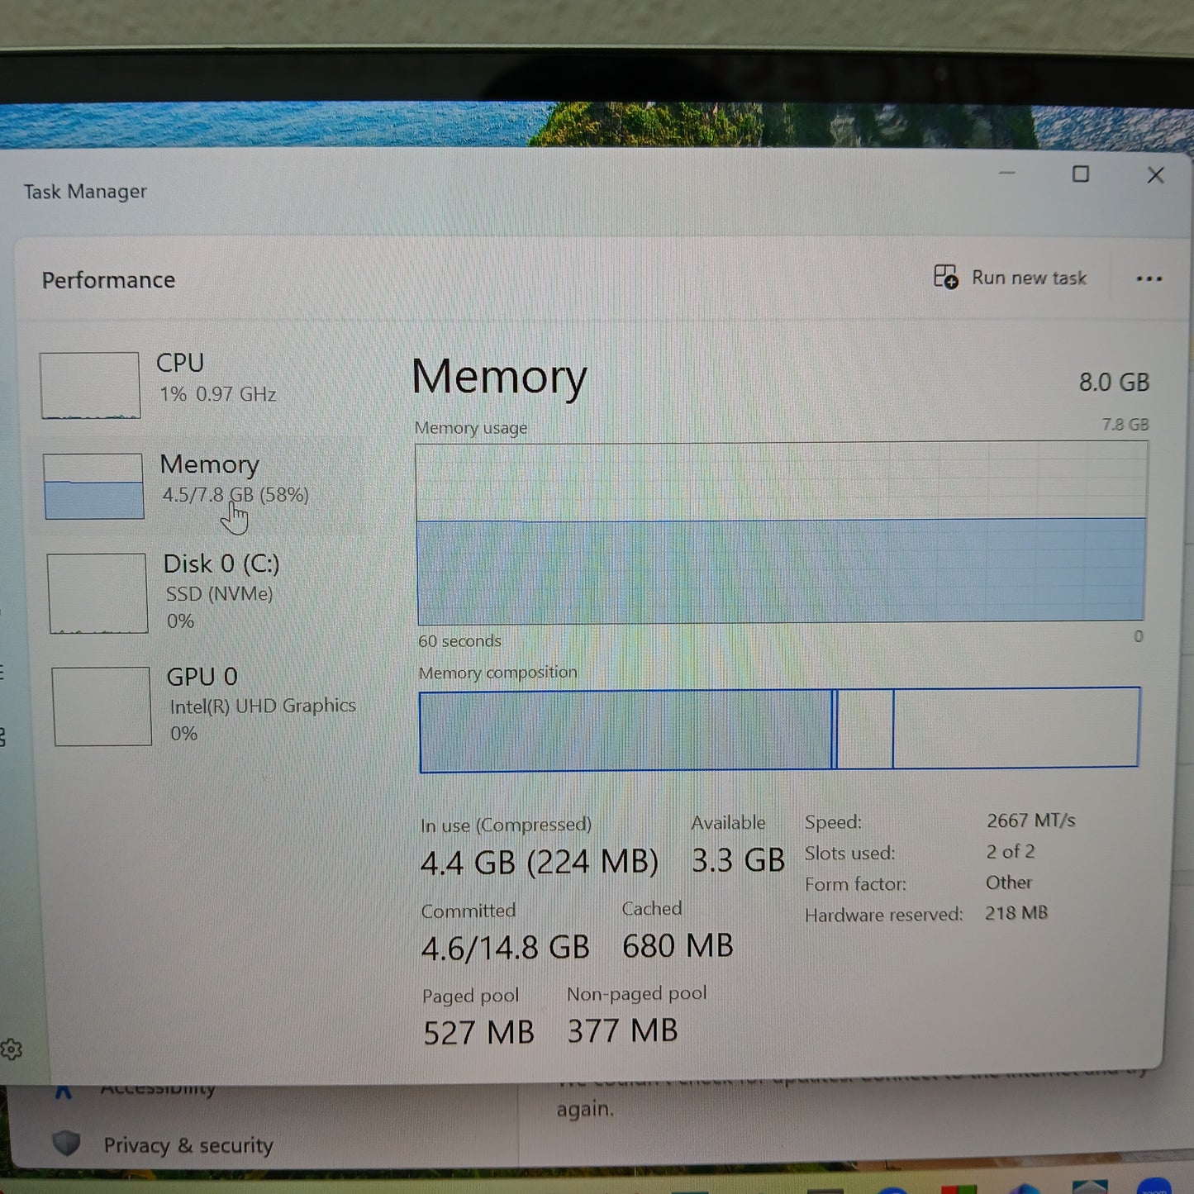The width and height of the screenshot is (1194, 1194).
Task: Click the Disk 0 mini graph thumbnail
Action: tap(98, 593)
